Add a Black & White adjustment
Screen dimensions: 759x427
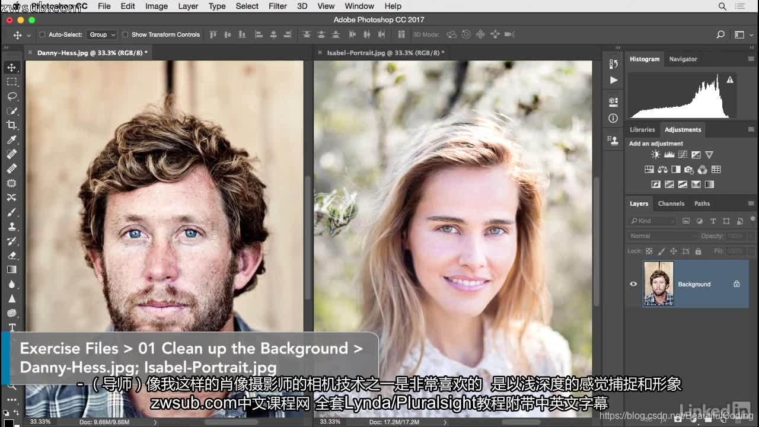coord(676,170)
